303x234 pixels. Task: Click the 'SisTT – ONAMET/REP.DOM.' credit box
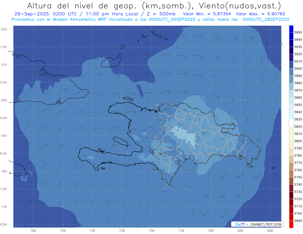point(257,224)
